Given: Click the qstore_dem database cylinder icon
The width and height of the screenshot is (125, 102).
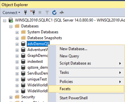Looking at the screenshot, I should [23, 67].
